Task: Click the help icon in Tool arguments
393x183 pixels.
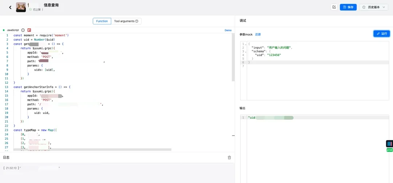Action: tap(137, 21)
